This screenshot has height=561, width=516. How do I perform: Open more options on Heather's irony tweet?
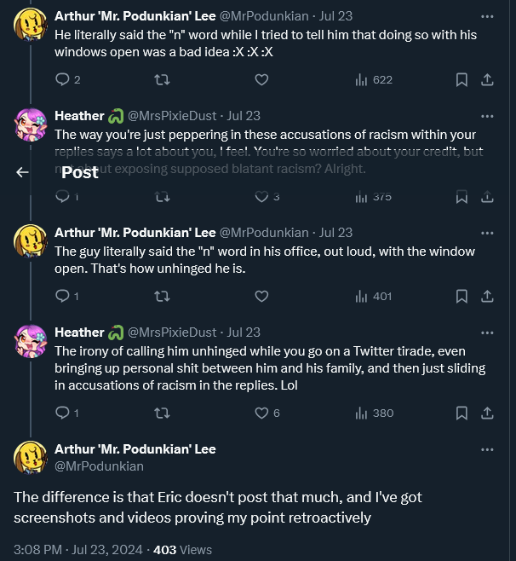coord(487,333)
